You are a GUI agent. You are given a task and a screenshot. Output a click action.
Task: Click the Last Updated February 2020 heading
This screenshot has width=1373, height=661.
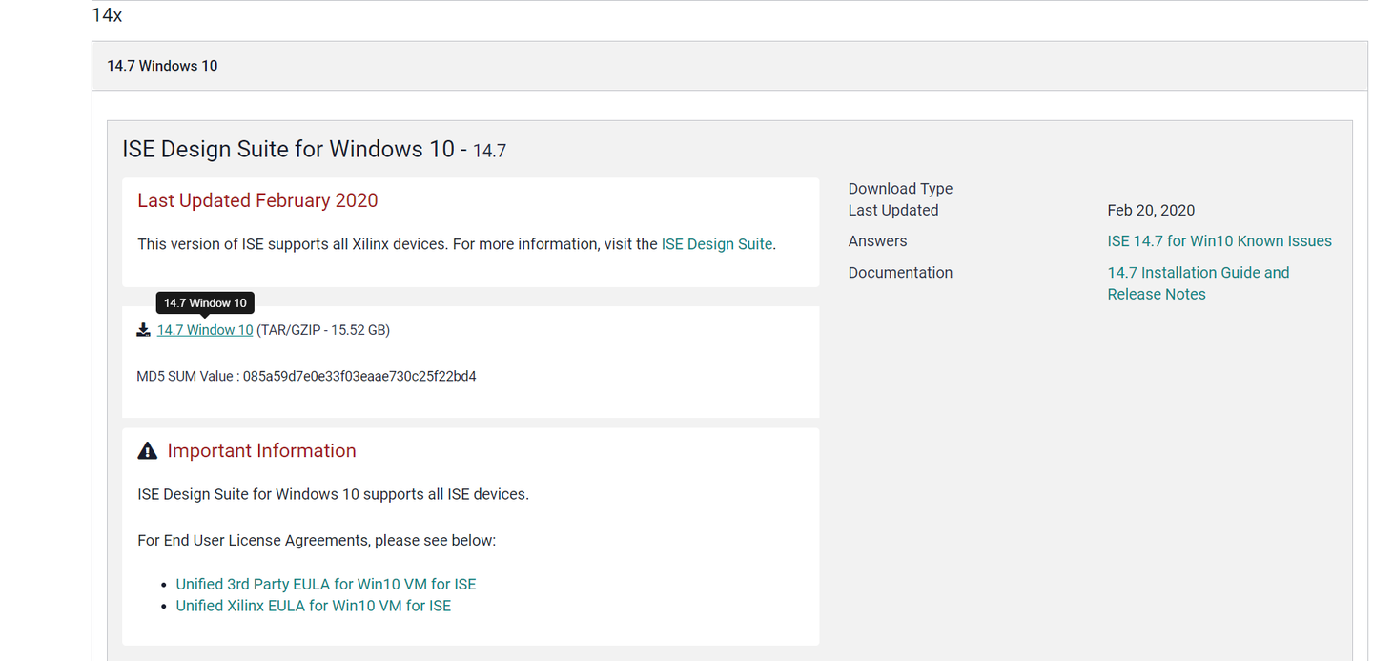[257, 200]
